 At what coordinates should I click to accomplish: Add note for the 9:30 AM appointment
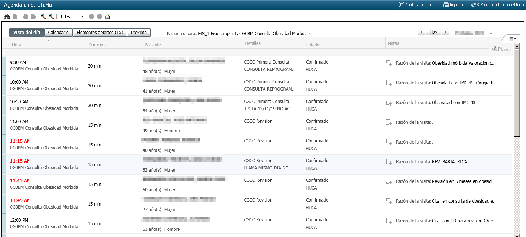pos(389,63)
